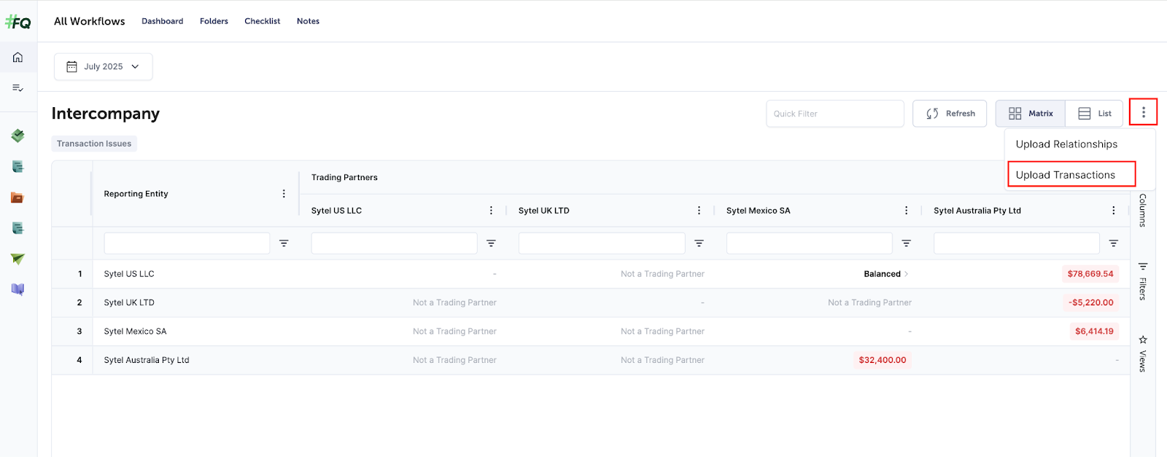Screen dimensions: 1167x457
Task: Click the FQ logo
Action: pos(18,22)
